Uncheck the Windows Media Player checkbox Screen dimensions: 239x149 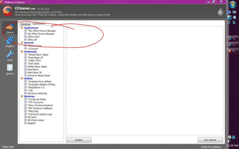[x=25, y=75]
